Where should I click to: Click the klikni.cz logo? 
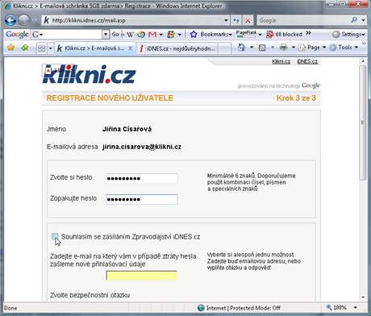click(x=89, y=74)
